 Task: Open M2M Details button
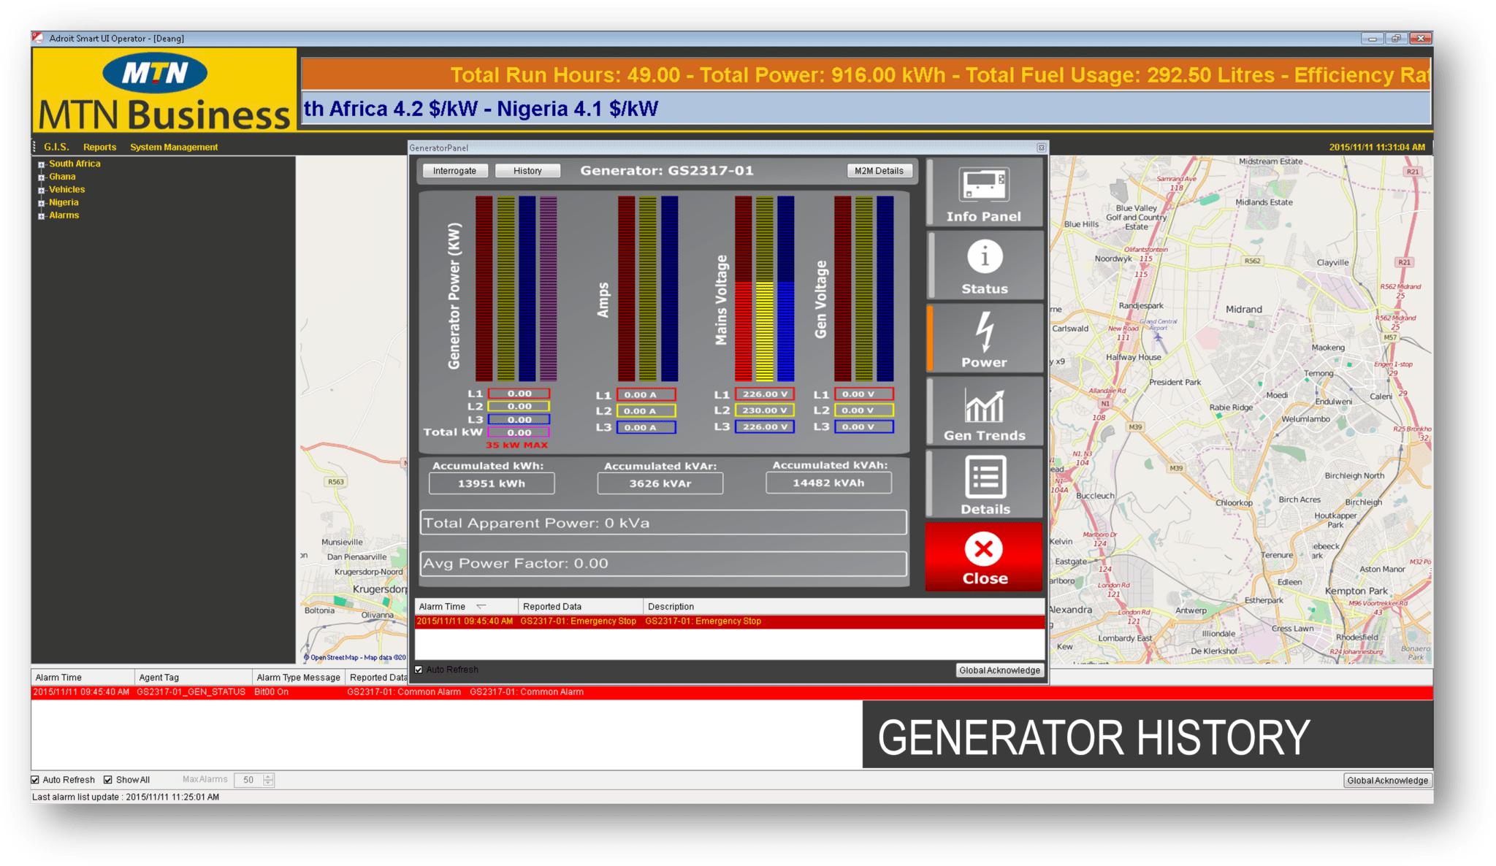pos(879,171)
